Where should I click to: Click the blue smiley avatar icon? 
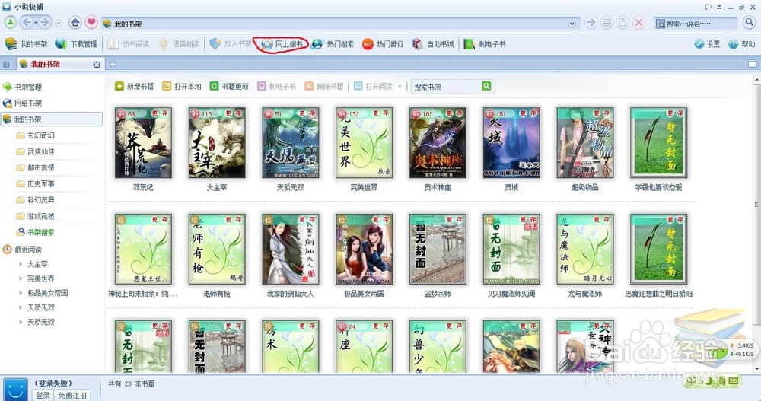pyautogui.click(x=15, y=390)
